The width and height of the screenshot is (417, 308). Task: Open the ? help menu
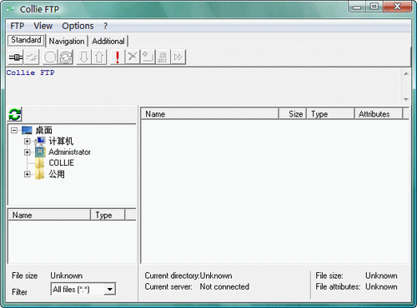pyautogui.click(x=105, y=26)
